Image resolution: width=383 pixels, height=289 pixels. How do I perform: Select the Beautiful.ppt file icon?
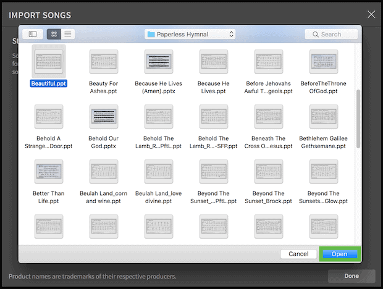49,61
